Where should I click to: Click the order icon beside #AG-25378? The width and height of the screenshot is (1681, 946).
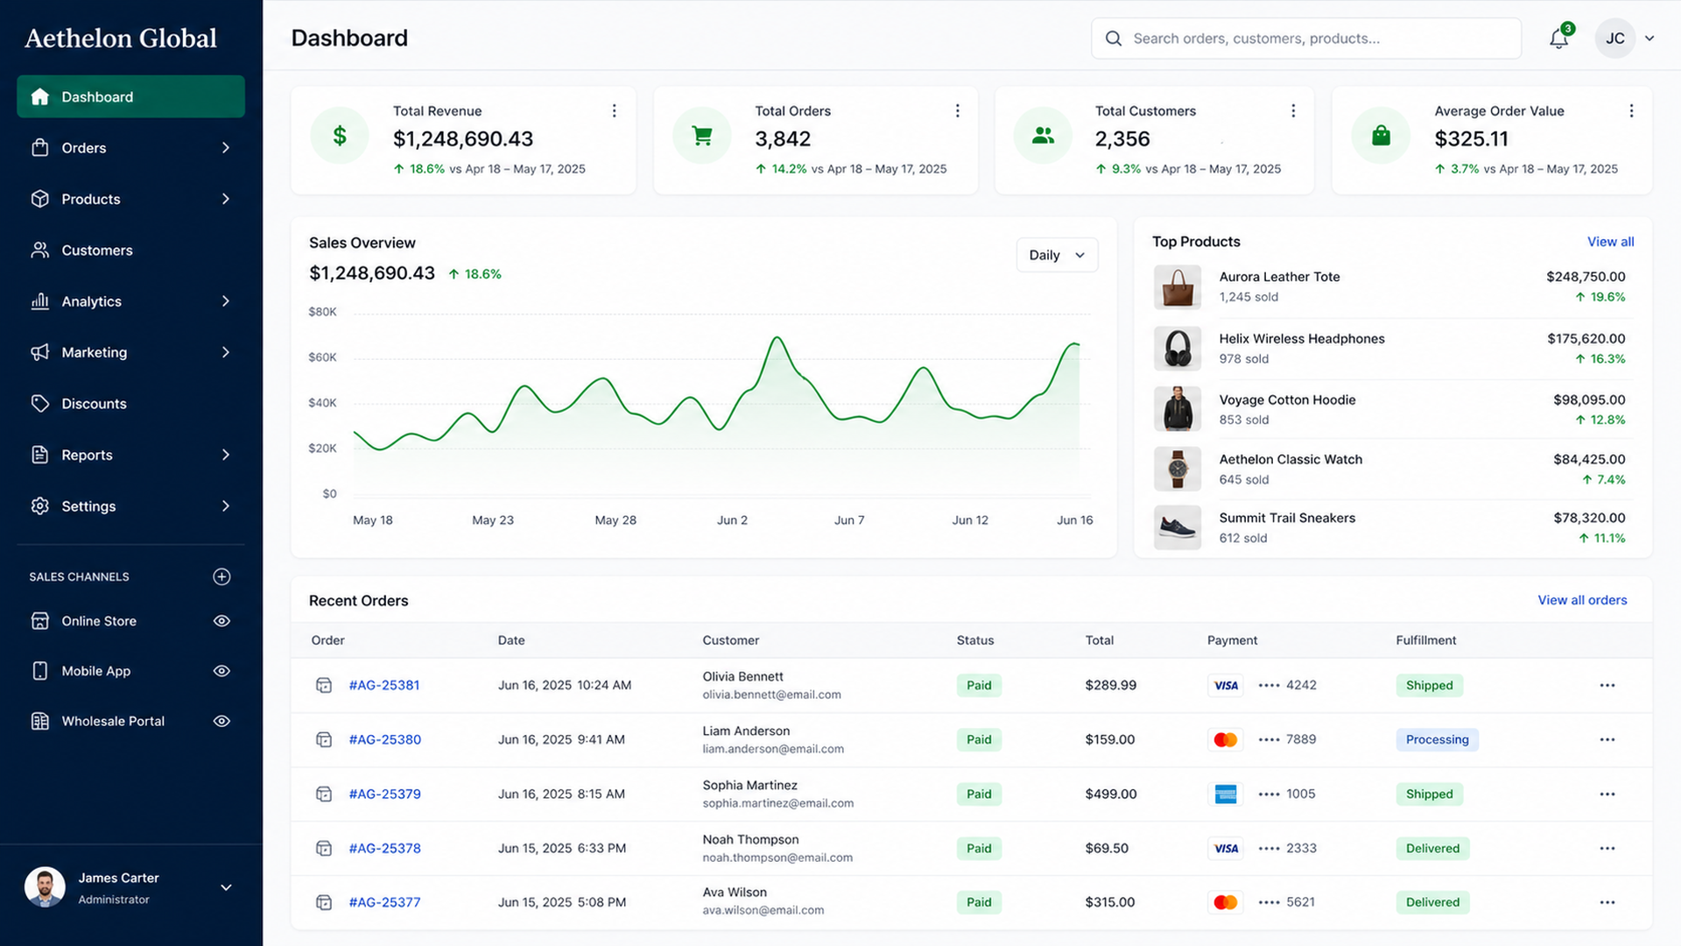tap(324, 848)
